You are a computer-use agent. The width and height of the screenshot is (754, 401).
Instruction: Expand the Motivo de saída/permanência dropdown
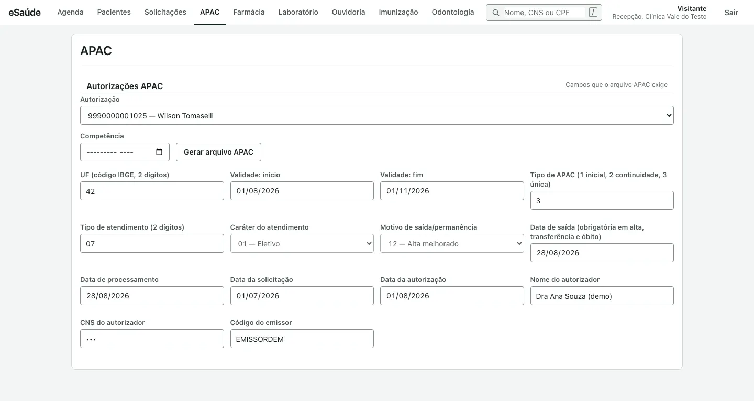[452, 243]
